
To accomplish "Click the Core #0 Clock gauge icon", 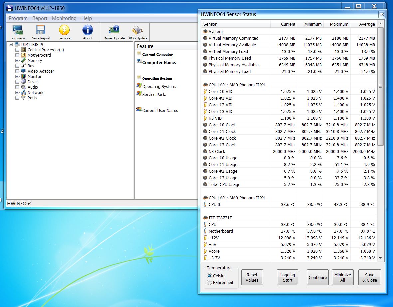I will [205, 125].
